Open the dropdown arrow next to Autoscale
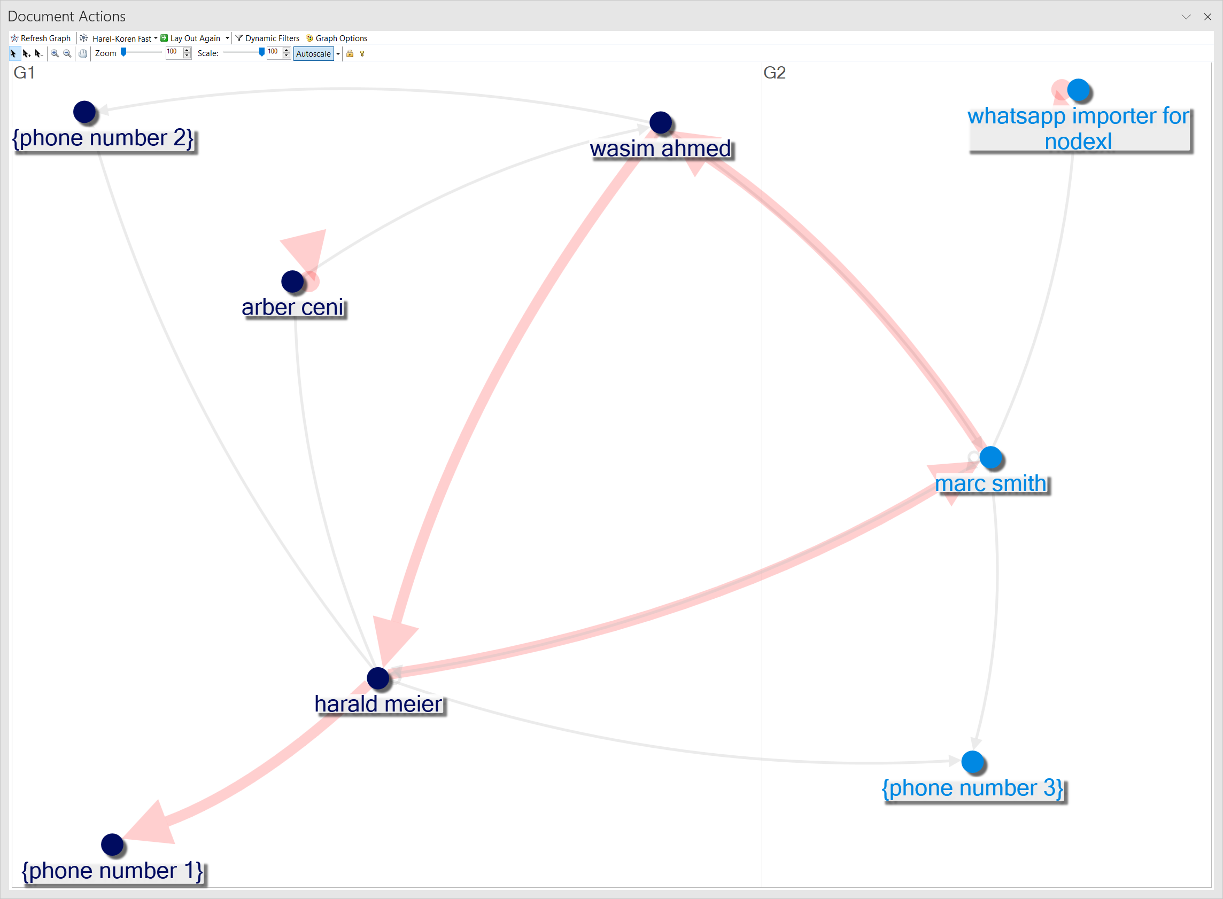Image resolution: width=1223 pixels, height=899 pixels. pos(338,53)
